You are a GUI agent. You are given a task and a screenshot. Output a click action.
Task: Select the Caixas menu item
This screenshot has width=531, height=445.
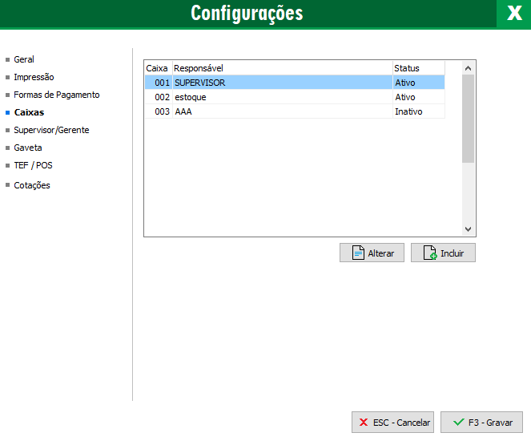[29, 112]
